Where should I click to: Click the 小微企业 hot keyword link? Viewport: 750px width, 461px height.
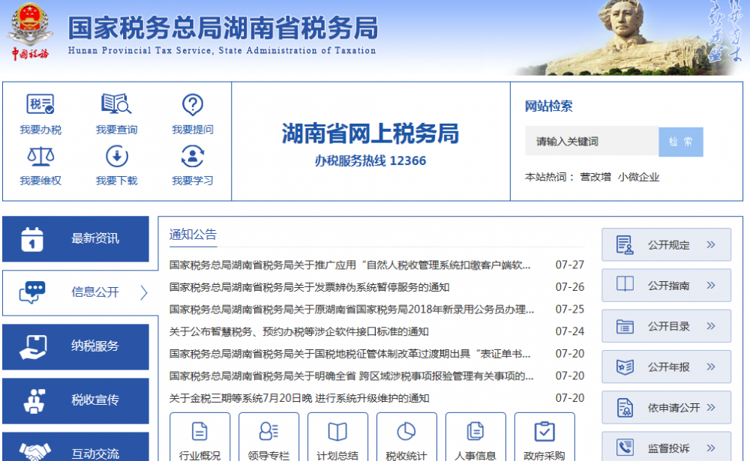click(x=638, y=177)
